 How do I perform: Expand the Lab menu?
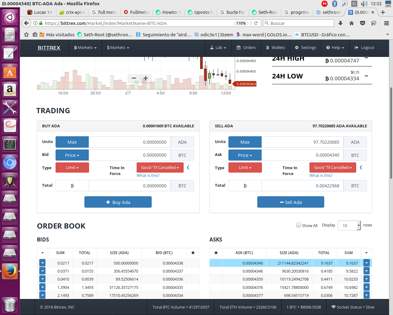[218, 48]
